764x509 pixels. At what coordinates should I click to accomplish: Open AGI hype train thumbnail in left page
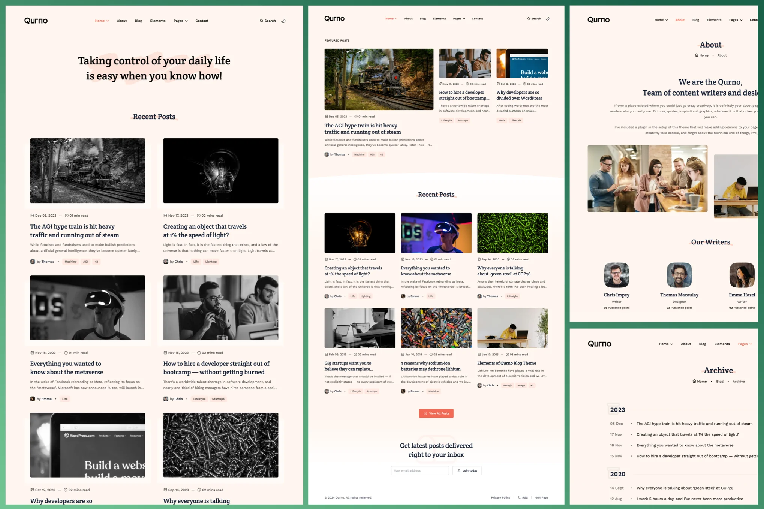click(x=88, y=171)
